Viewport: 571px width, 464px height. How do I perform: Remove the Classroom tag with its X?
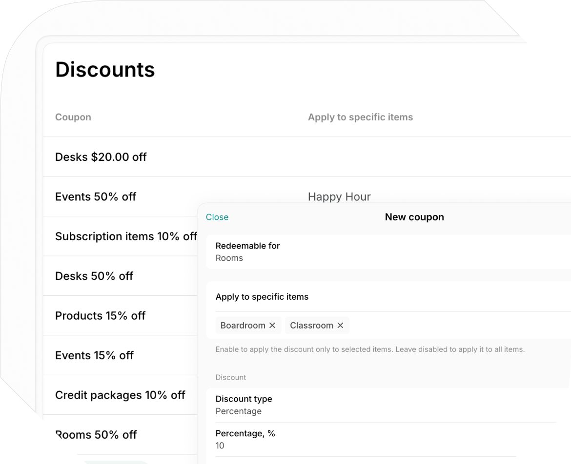340,325
